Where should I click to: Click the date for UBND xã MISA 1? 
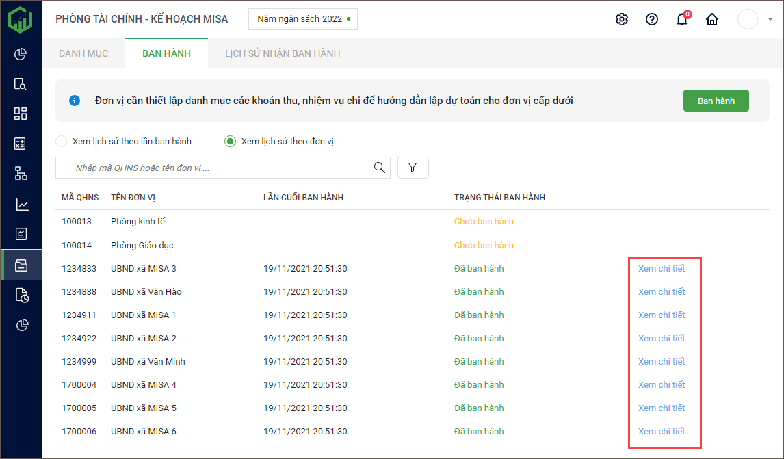[305, 315]
